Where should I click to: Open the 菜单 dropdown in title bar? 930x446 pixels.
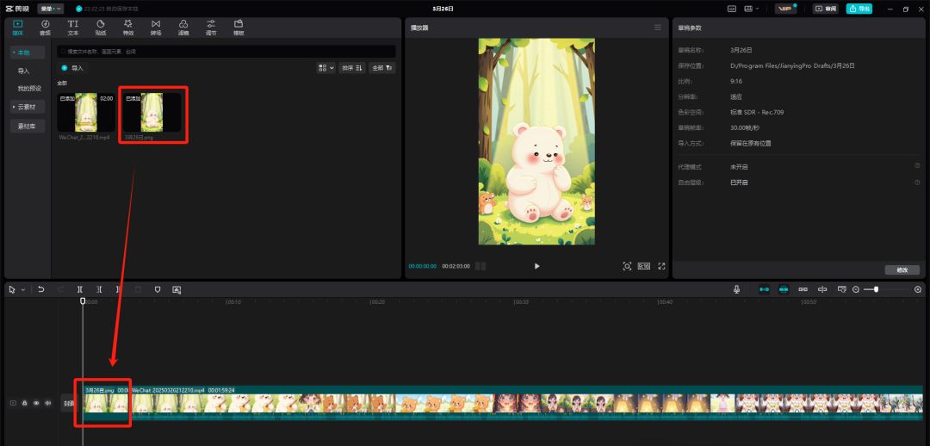(50, 9)
